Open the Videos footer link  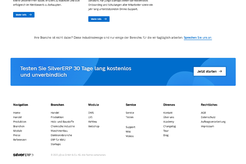coord(130,136)
